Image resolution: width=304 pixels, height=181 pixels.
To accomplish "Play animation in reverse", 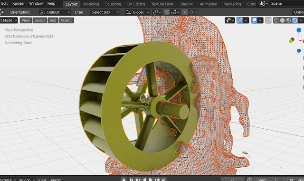I will [144, 180].
